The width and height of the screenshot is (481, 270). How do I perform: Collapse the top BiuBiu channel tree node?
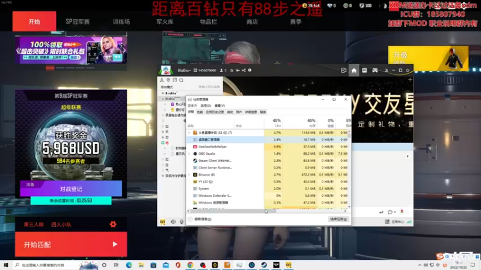pyautogui.click(x=163, y=93)
